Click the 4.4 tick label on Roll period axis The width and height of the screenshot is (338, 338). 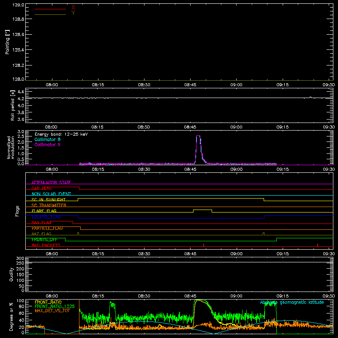pos(21,92)
